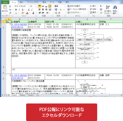Click red PDF公報 Excel download button
123x121 pixels.
pos(62,112)
